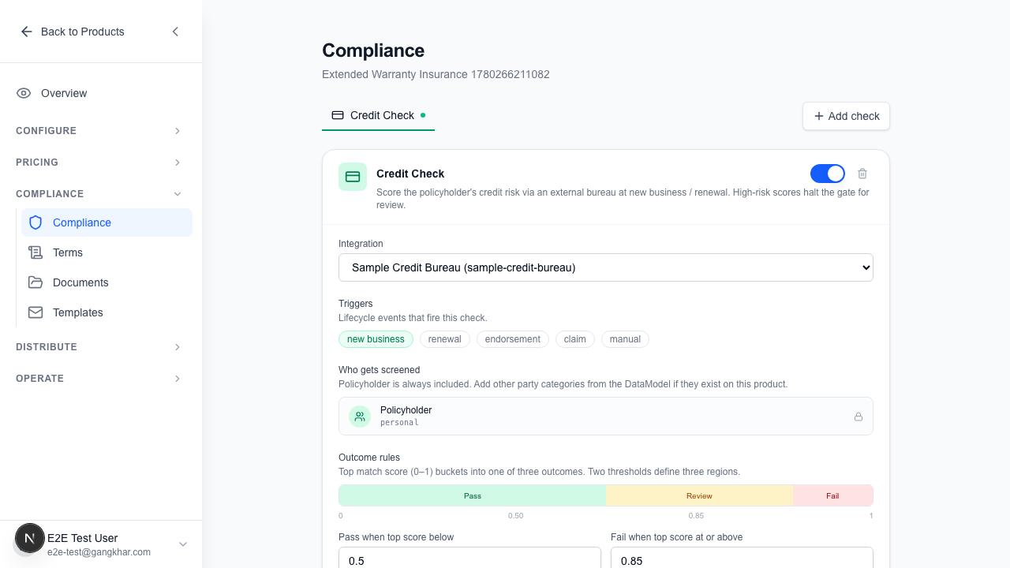The height and width of the screenshot is (568, 1010).
Task: Click the lock icon on Policyholder row
Action: tap(858, 417)
